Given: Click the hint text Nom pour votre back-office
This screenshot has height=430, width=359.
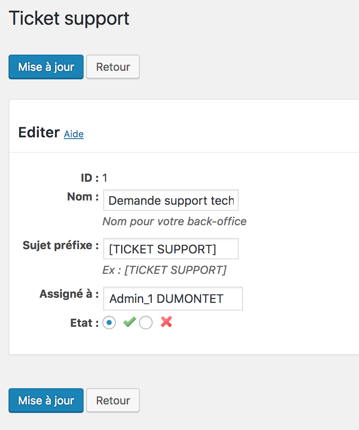Looking at the screenshot, I should [x=174, y=221].
